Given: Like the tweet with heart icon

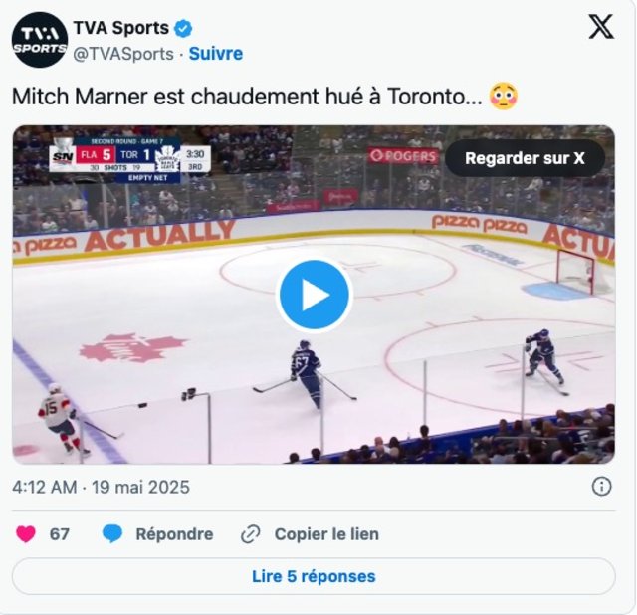Looking at the screenshot, I should click(x=26, y=533).
